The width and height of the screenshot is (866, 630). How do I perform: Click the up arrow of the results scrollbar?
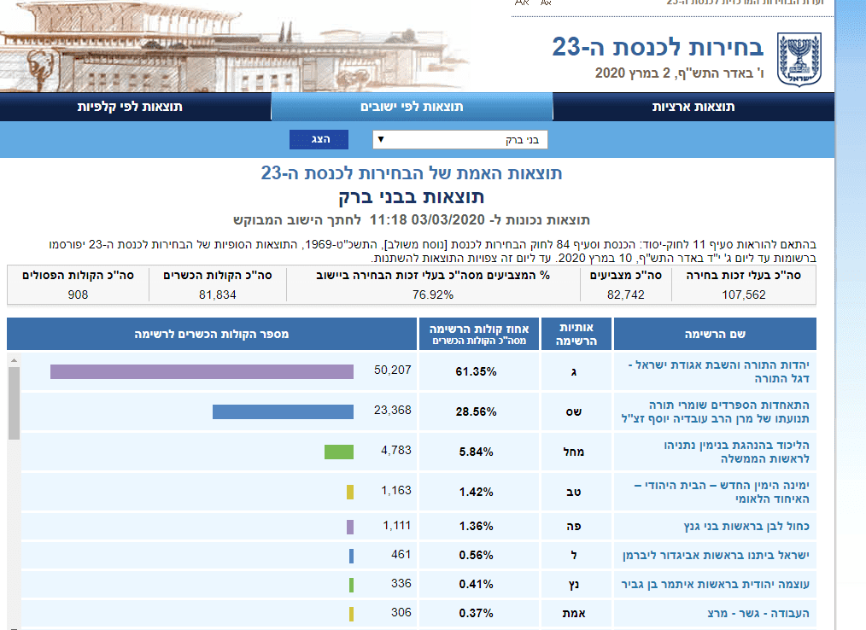[15, 360]
